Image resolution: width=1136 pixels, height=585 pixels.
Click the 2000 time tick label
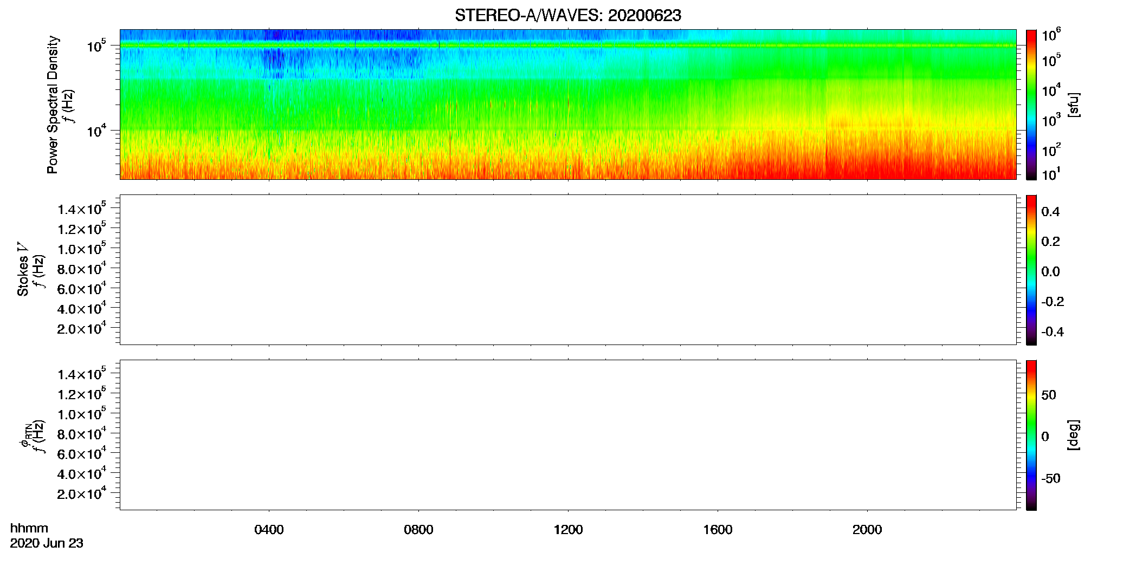coord(867,530)
